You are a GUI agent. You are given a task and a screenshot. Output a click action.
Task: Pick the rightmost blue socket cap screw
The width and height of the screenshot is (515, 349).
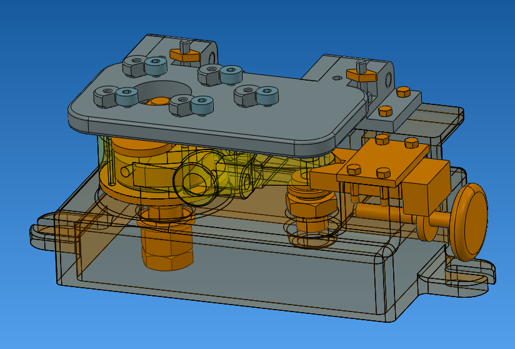(x=267, y=95)
